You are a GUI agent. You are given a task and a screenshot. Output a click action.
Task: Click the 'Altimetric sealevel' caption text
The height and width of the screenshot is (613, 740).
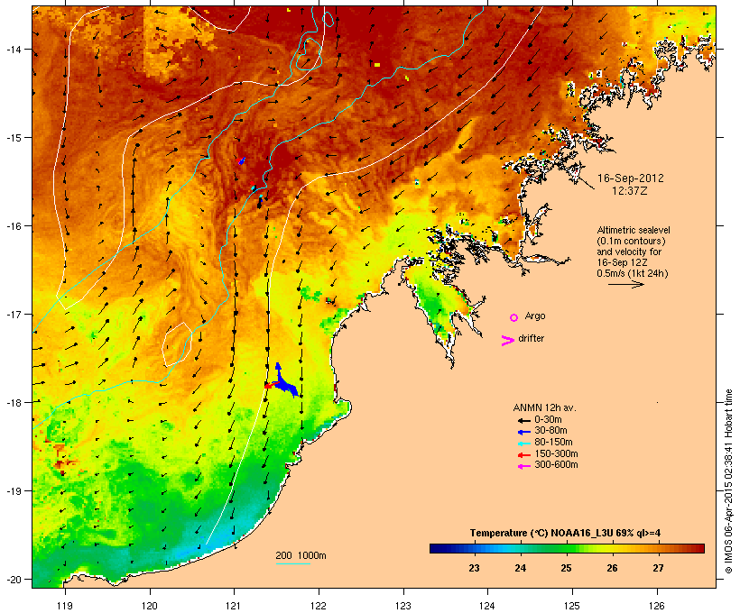[633, 230]
